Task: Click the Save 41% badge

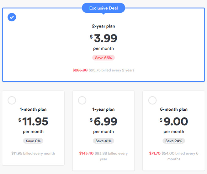Action: coord(103,141)
